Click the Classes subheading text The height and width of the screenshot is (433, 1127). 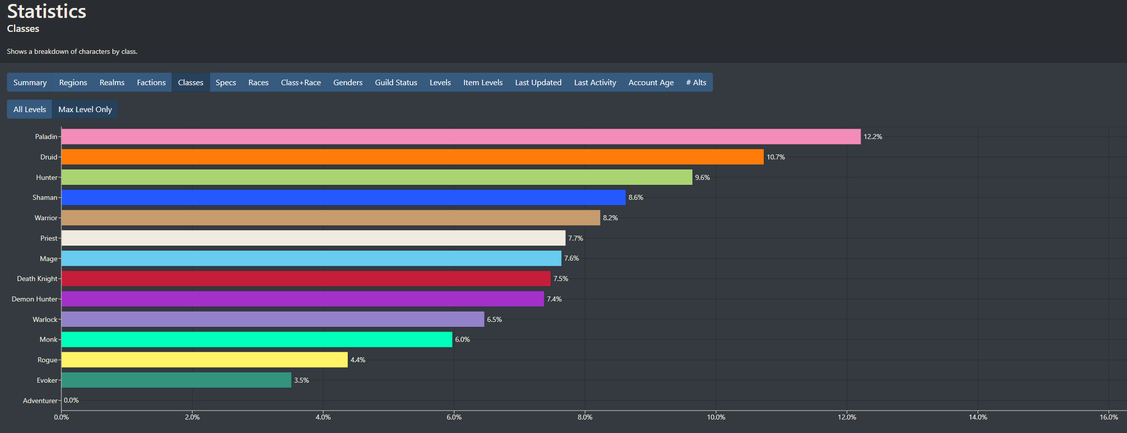click(x=23, y=28)
